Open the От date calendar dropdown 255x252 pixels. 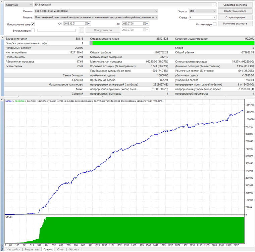tap(88, 24)
